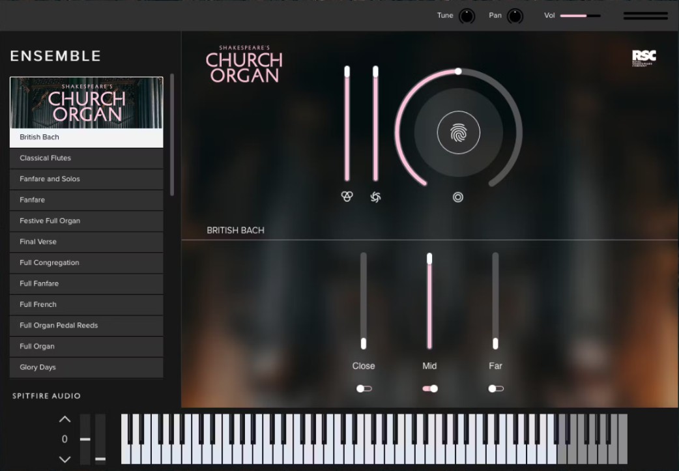Screen dimensions: 679x471
Task: Click the Church Organ thumbnail image
Action: point(87,102)
